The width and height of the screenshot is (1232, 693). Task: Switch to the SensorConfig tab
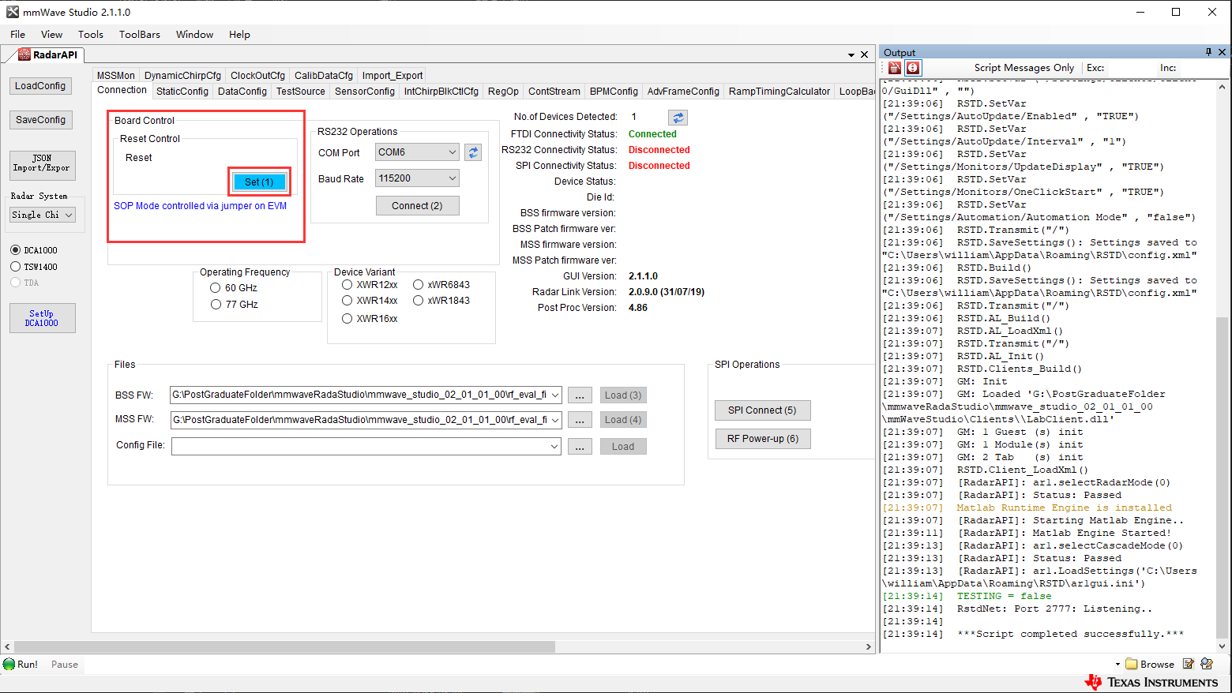tap(365, 92)
